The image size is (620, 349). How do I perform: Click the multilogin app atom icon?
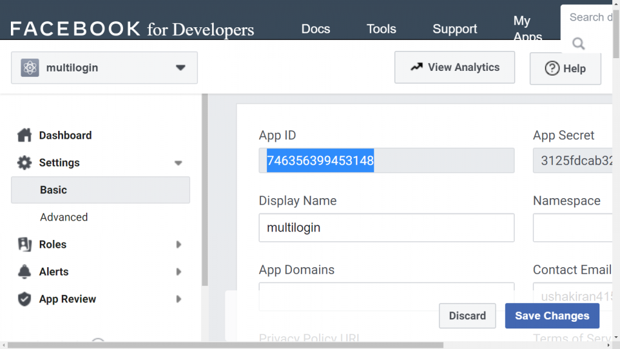tap(30, 68)
